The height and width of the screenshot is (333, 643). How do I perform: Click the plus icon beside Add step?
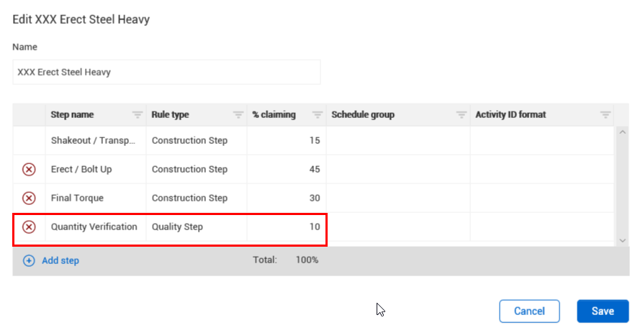29,261
